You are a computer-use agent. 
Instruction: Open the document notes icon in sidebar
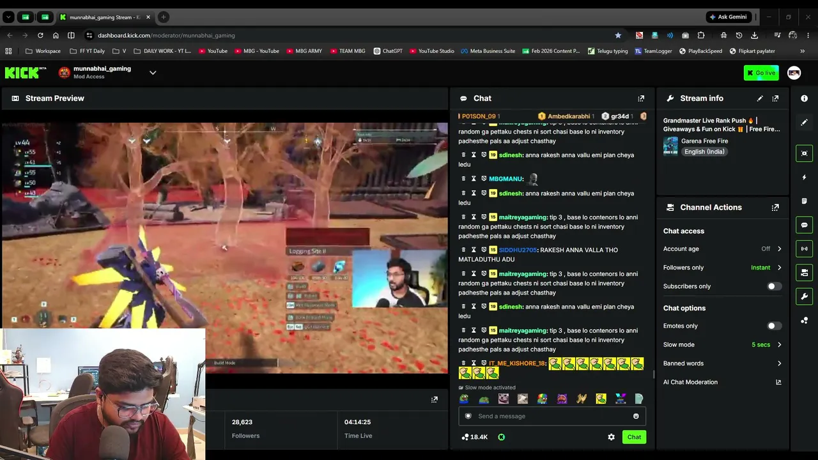804,201
